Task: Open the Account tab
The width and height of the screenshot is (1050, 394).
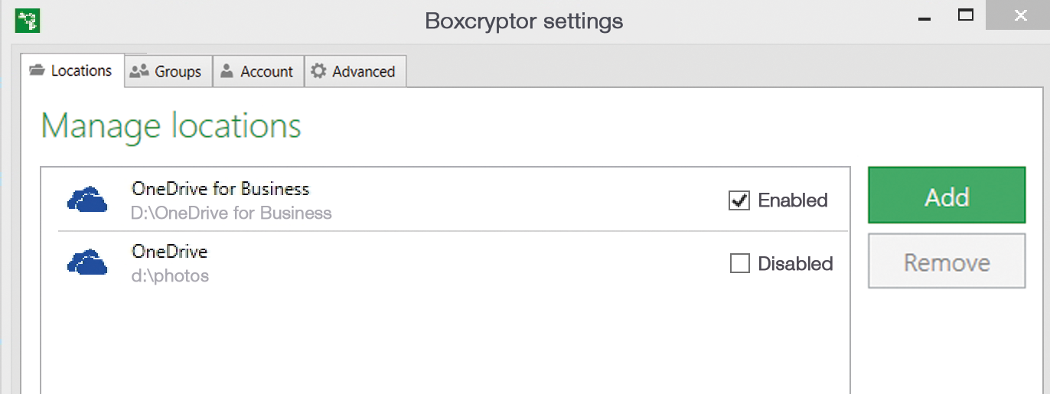Action: tap(259, 71)
